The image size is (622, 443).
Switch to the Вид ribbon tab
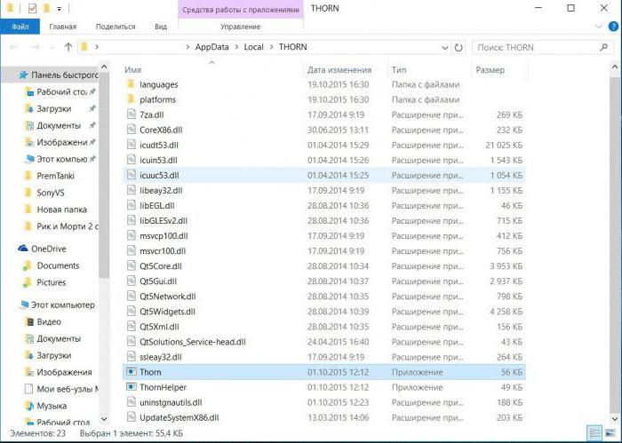coord(161,27)
